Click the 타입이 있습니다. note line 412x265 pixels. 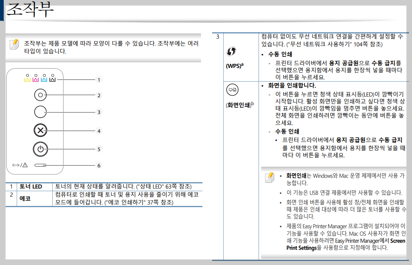[x=45, y=51]
